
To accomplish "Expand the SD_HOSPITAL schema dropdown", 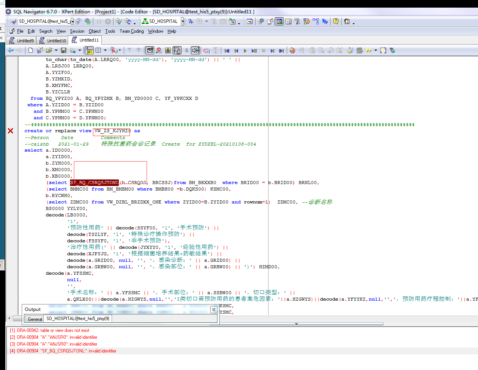I will tap(182, 21).
